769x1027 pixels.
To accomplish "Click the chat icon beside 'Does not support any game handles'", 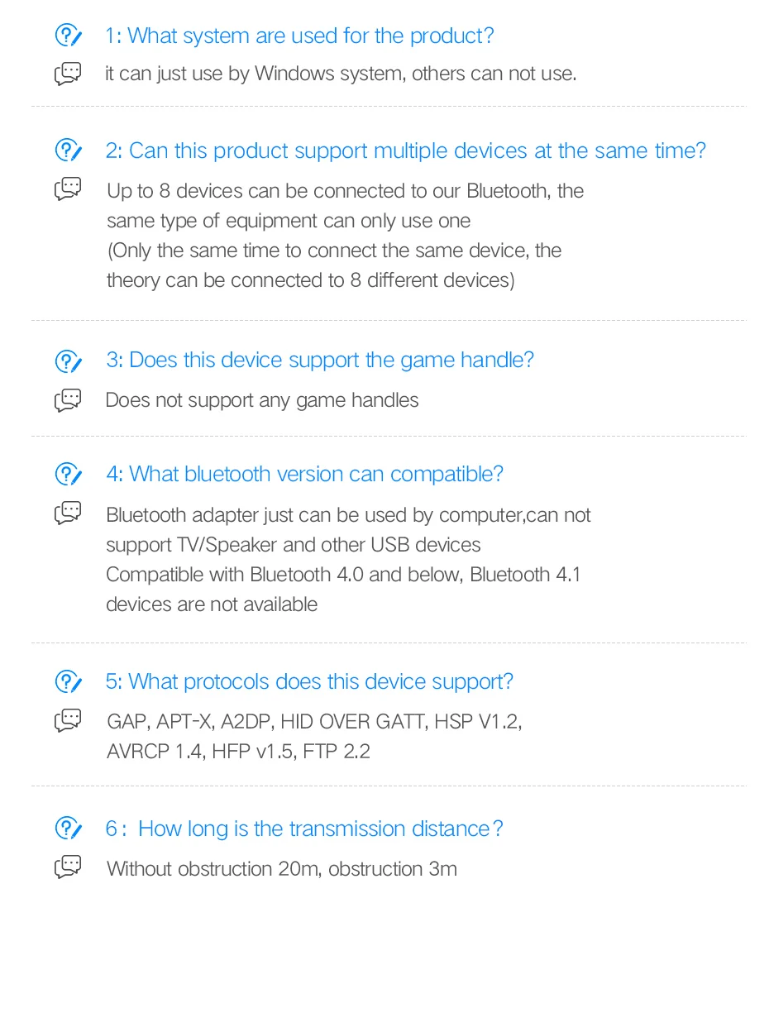I will point(68,401).
